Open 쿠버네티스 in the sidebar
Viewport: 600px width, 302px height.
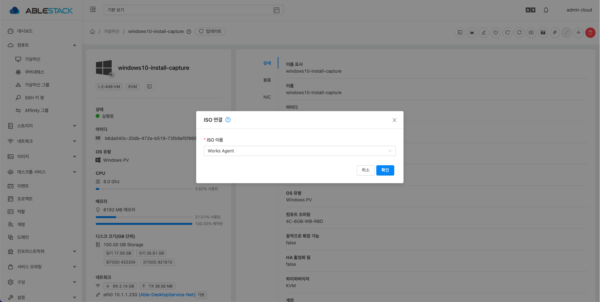(x=35, y=72)
